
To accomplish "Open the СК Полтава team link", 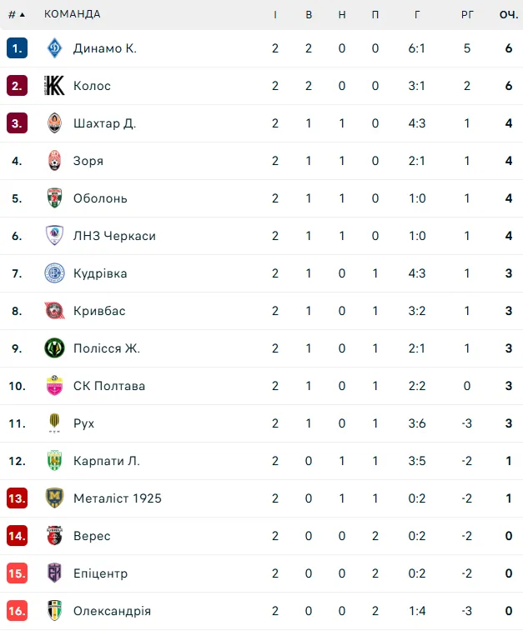I will click(x=109, y=386).
